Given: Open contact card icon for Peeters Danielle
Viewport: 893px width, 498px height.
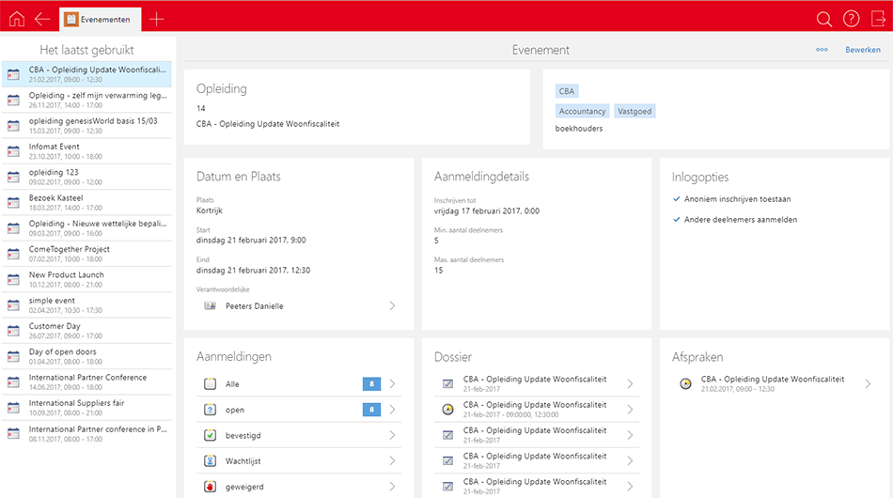Looking at the screenshot, I should click(x=210, y=305).
